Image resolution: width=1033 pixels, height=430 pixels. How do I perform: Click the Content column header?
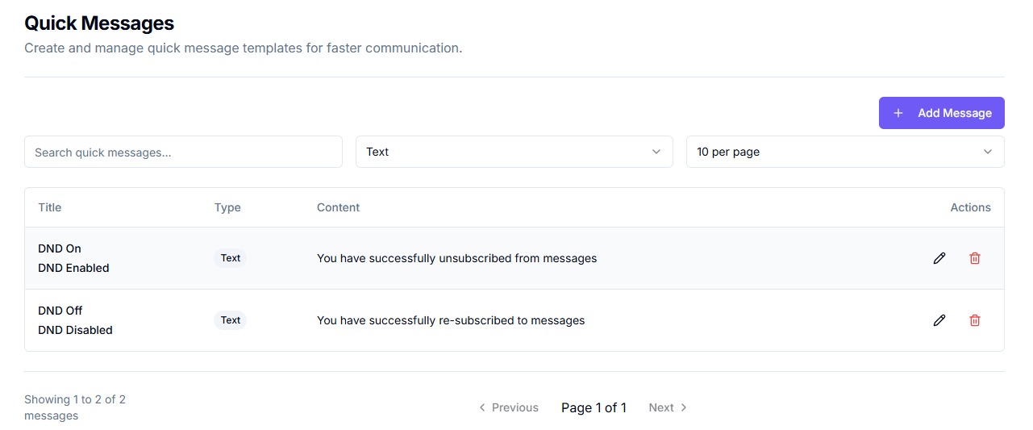pyautogui.click(x=338, y=207)
